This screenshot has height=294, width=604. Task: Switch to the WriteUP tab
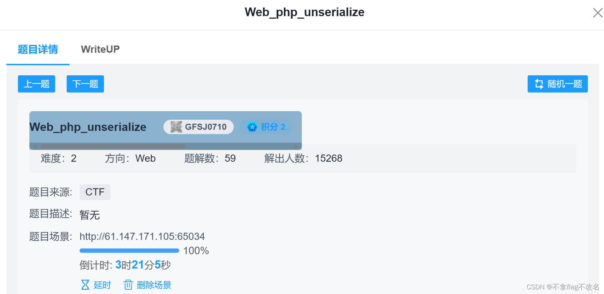[x=100, y=49]
